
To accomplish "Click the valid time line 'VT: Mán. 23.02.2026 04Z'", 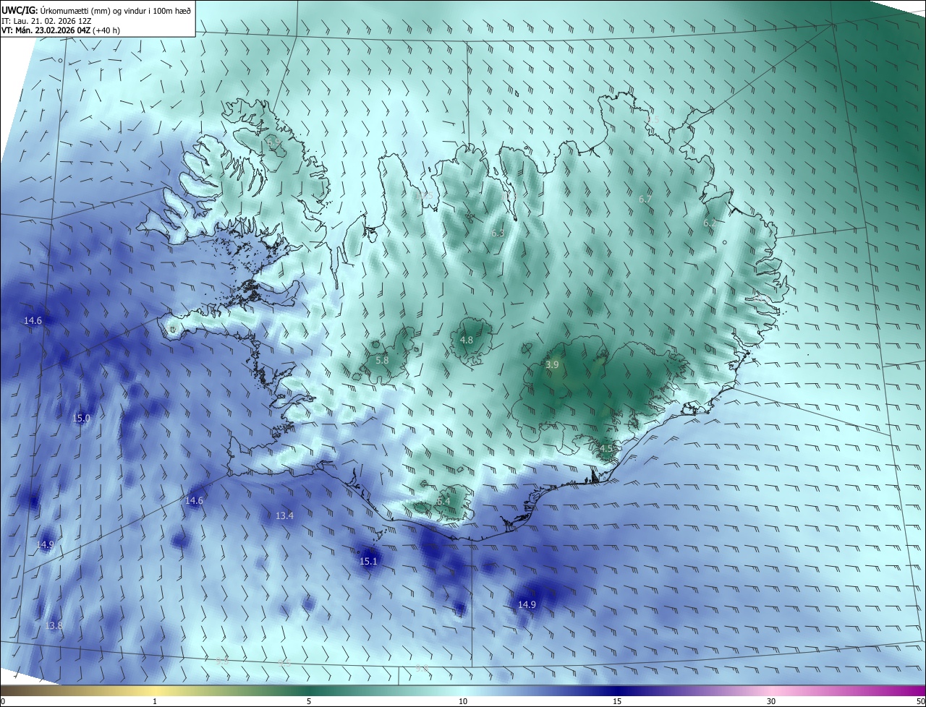I will tap(61, 30).
